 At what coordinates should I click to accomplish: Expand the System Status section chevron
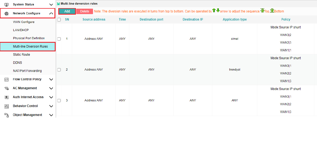pyautogui.click(x=51, y=5)
